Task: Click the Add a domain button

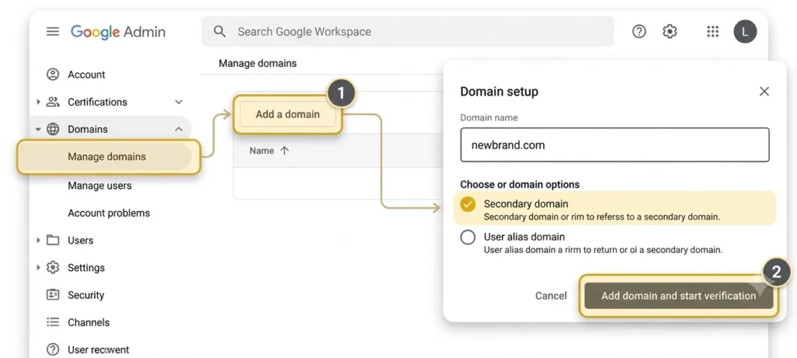Action: [288, 114]
